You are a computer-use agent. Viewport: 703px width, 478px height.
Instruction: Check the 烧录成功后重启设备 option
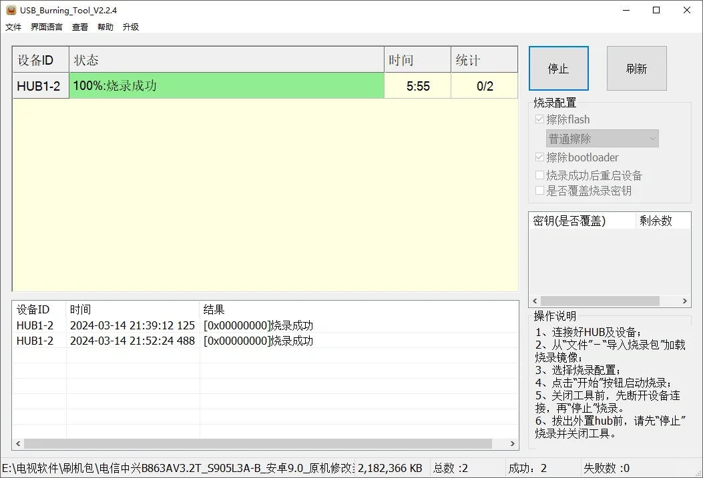(539, 175)
